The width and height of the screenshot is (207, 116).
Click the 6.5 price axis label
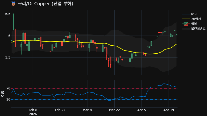[8, 14]
